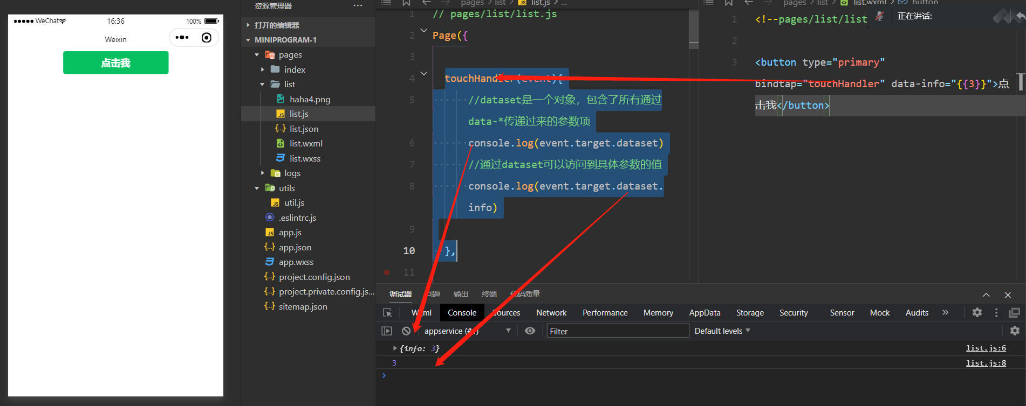1026x406 pixels.
Task: Open the Network devtools tab
Action: click(551, 313)
